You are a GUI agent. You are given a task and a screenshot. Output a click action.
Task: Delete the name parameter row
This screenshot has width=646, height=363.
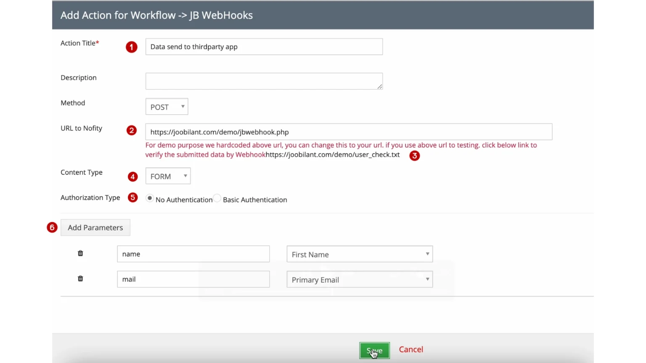pos(80,253)
